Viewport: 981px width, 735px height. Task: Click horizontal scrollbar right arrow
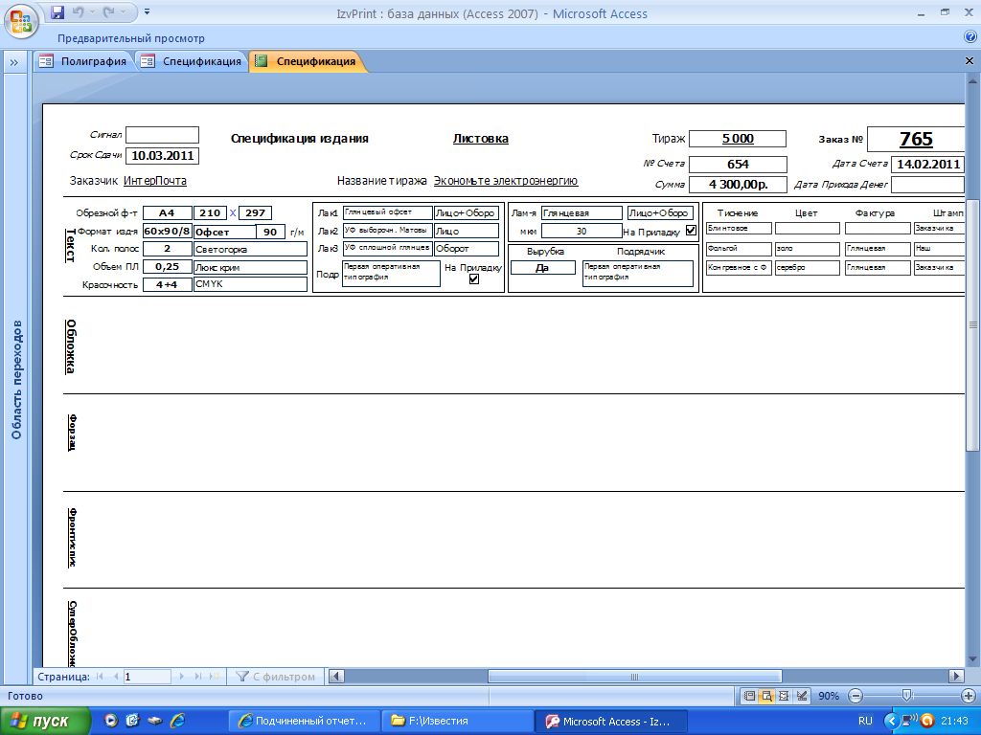coord(955,676)
